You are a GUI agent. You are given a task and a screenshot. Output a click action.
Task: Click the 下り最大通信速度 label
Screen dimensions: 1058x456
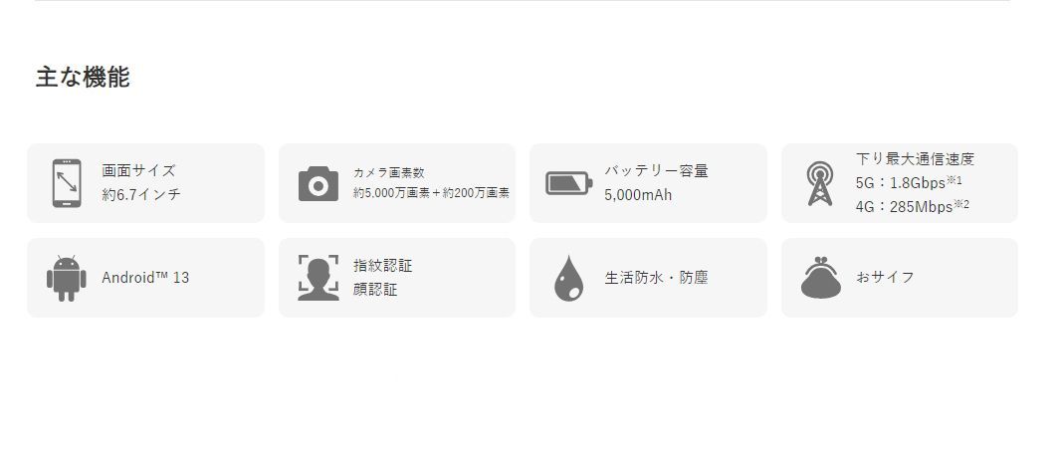(915, 159)
